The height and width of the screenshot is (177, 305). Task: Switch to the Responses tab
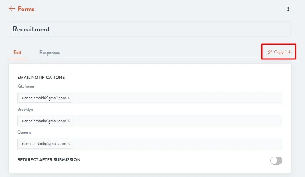point(49,53)
